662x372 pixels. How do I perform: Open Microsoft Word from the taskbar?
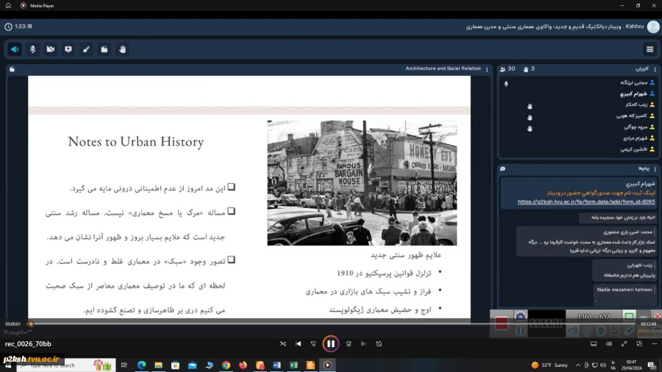(x=277, y=365)
